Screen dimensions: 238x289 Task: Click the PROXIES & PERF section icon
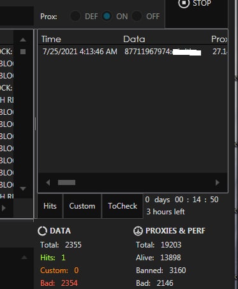[x=138, y=231]
